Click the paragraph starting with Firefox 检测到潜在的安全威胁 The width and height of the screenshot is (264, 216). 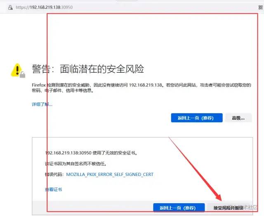click(x=141, y=88)
